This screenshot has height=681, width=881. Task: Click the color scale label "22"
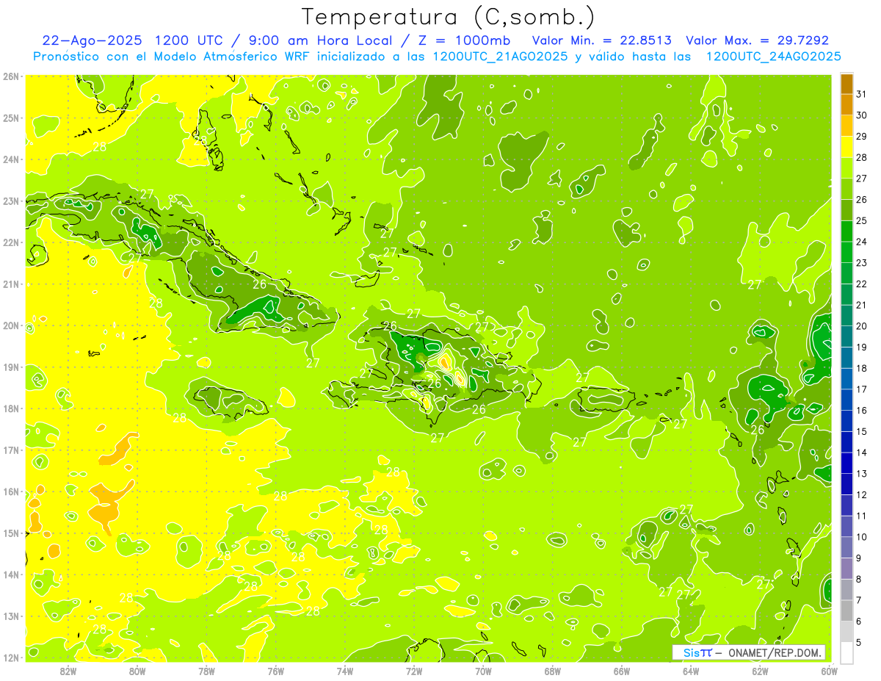[861, 284]
